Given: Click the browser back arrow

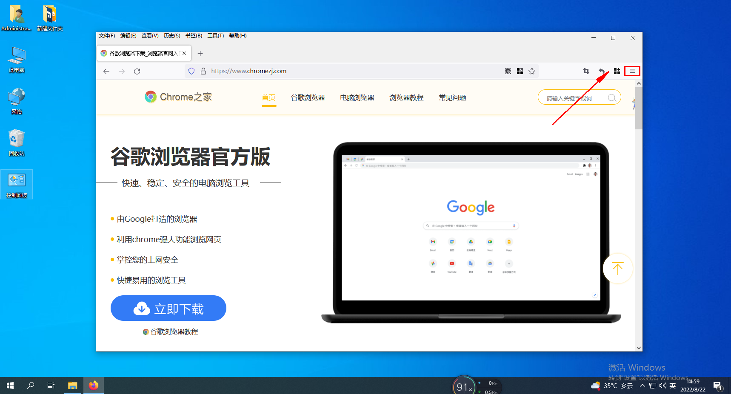Looking at the screenshot, I should 106,71.
